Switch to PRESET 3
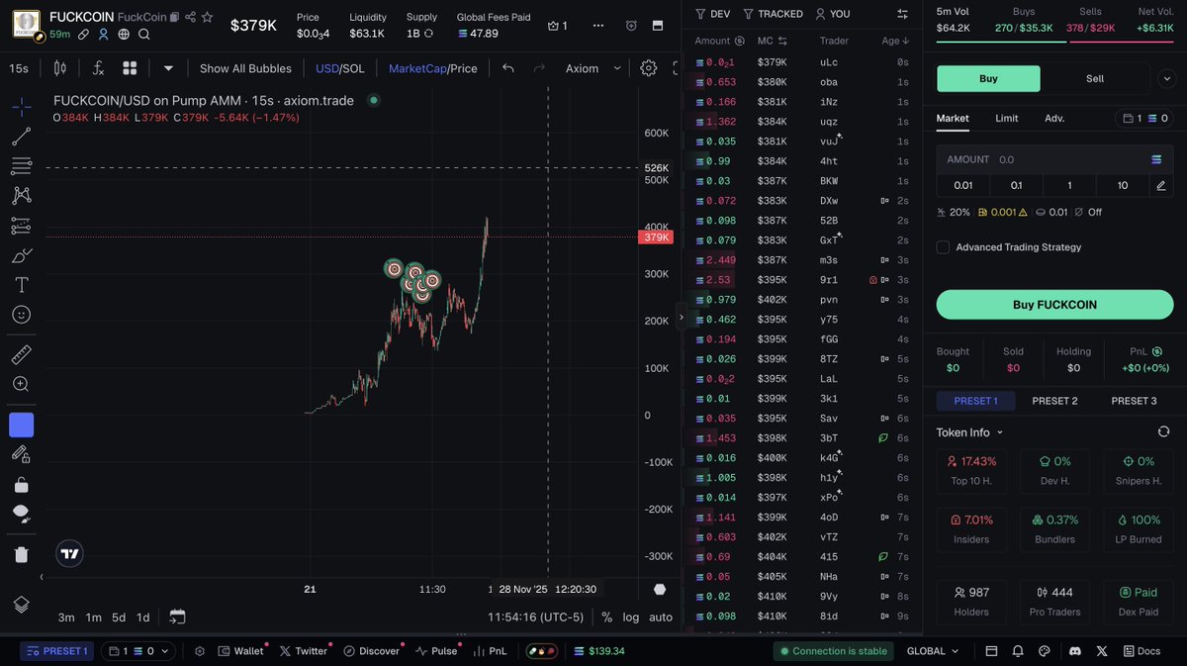 click(x=1134, y=401)
